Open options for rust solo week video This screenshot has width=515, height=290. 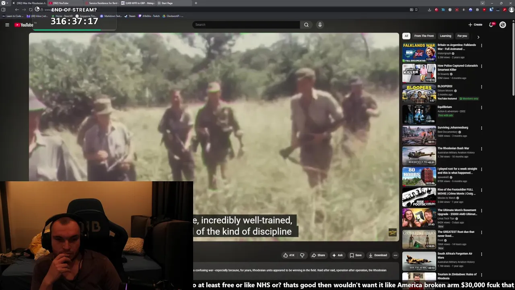[x=481, y=169]
